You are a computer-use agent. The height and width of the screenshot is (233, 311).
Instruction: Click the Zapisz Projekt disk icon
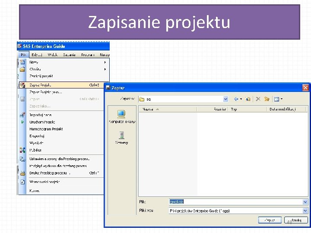(22, 85)
